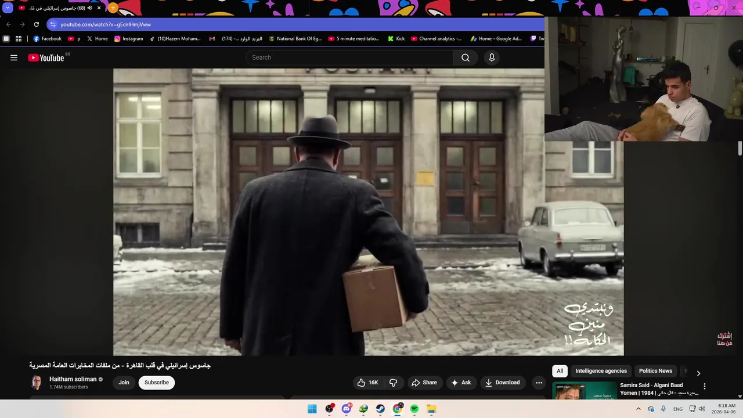
Task: Open the Ask AI sparkle button
Action: tap(461, 383)
